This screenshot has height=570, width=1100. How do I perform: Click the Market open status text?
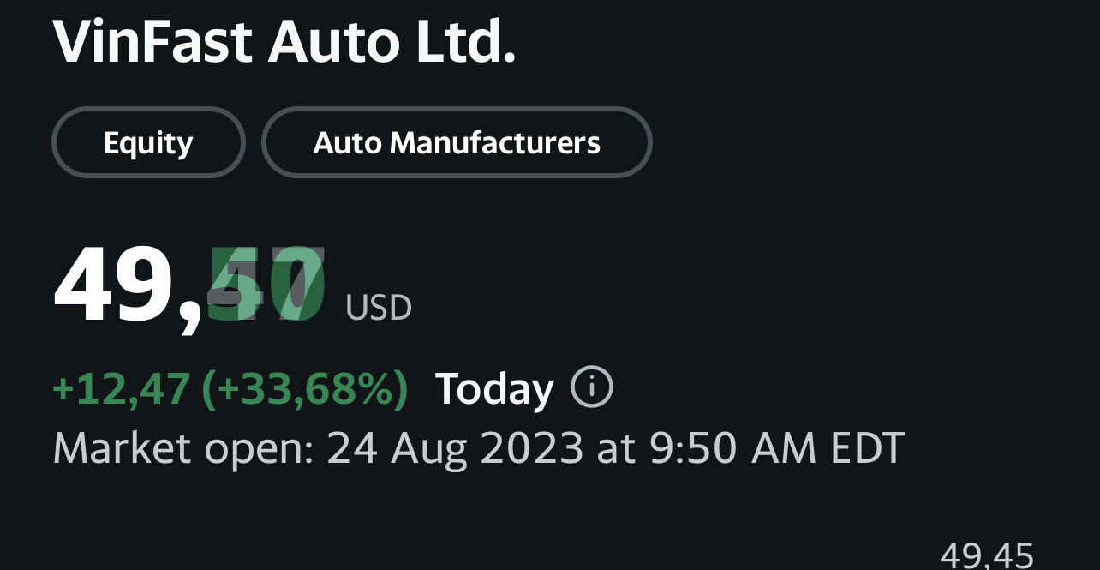[x=182, y=447]
